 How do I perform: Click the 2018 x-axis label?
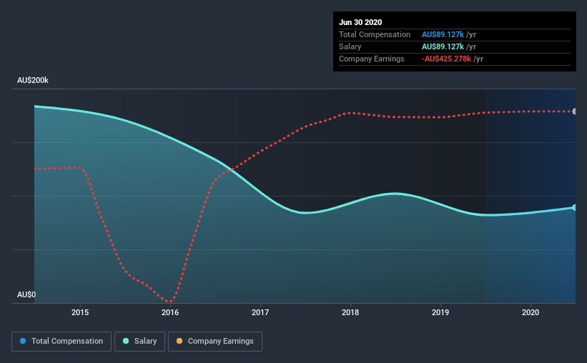(x=350, y=312)
